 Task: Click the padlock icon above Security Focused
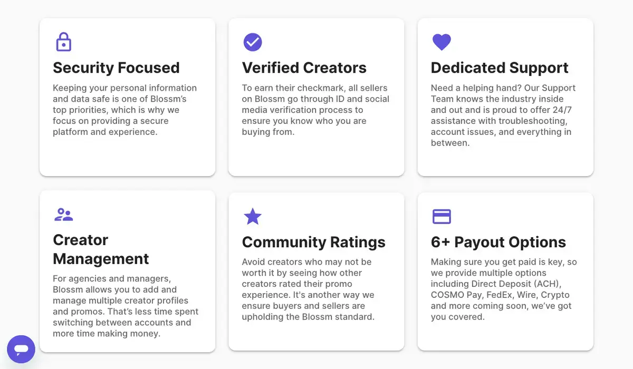pos(63,42)
